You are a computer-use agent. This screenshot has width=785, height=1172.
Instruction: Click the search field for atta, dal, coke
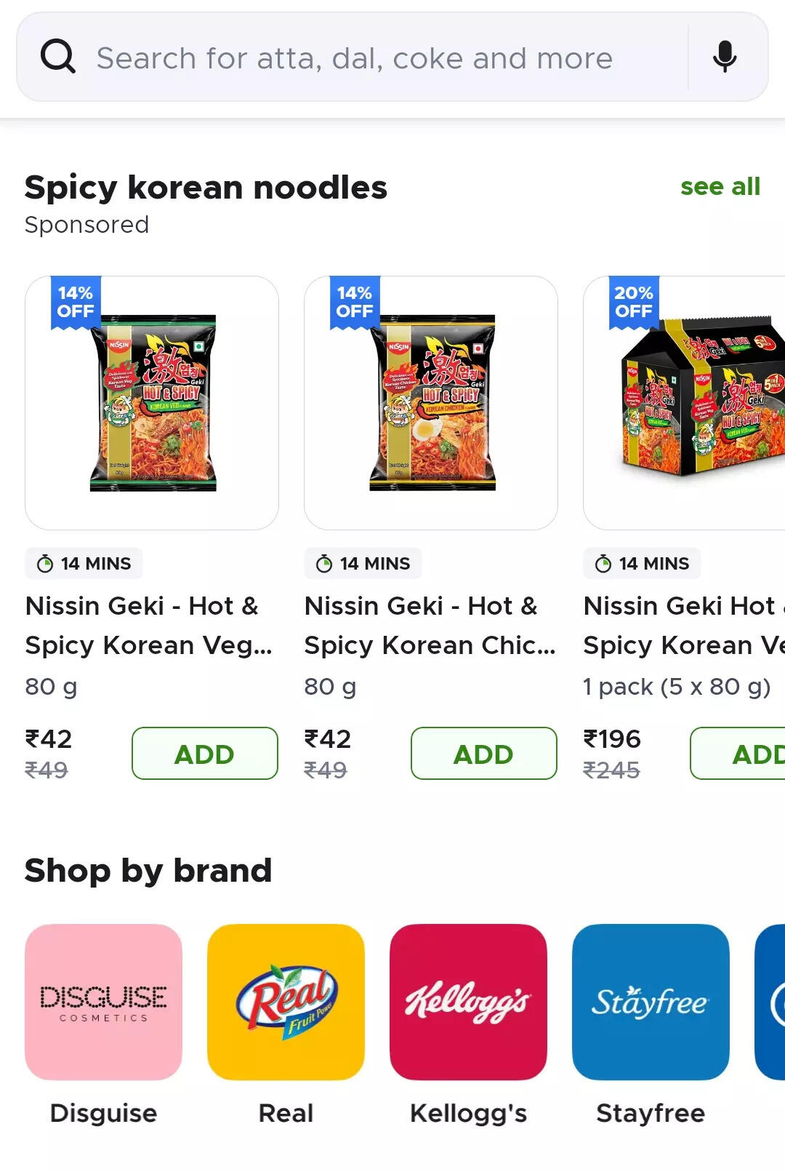(x=392, y=57)
